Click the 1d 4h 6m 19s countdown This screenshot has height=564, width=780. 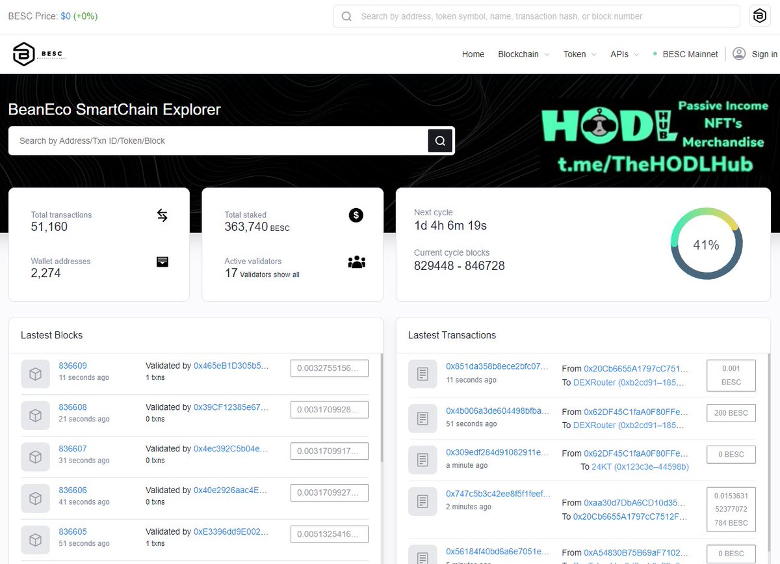click(450, 226)
